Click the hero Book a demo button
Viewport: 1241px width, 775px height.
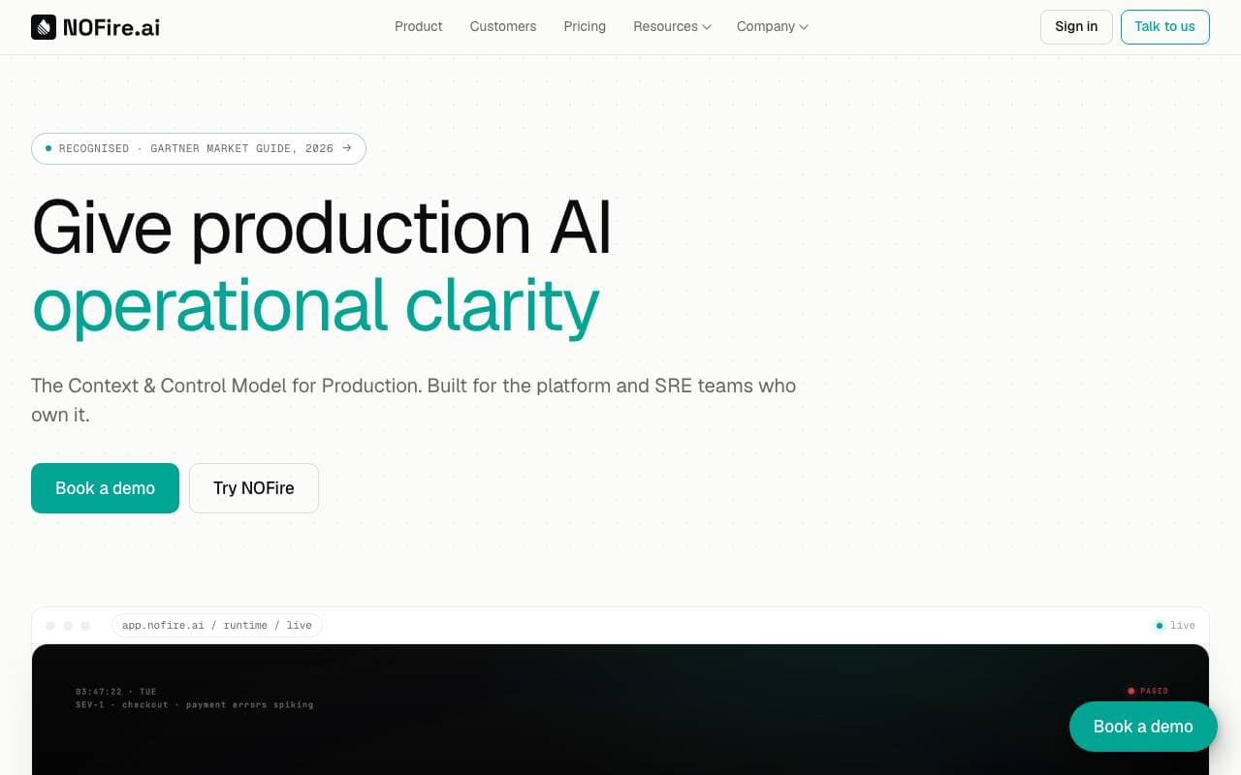click(105, 488)
